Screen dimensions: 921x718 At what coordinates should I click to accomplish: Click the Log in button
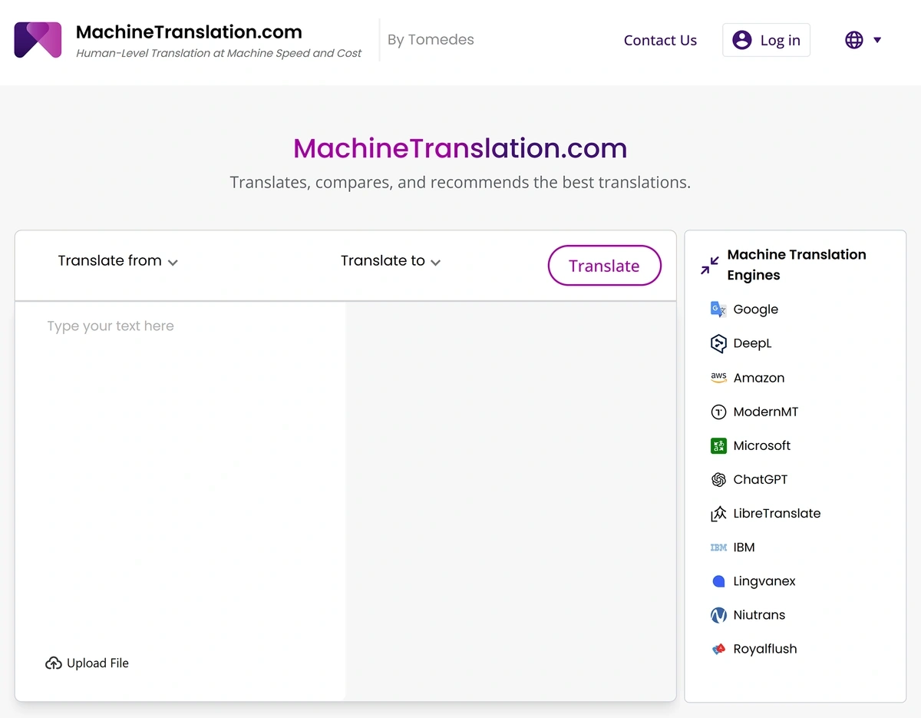[766, 40]
